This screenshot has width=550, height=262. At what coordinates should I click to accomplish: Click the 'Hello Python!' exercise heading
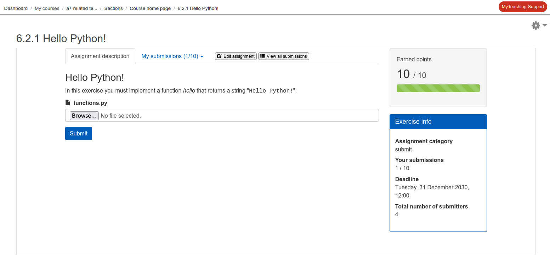[95, 77]
